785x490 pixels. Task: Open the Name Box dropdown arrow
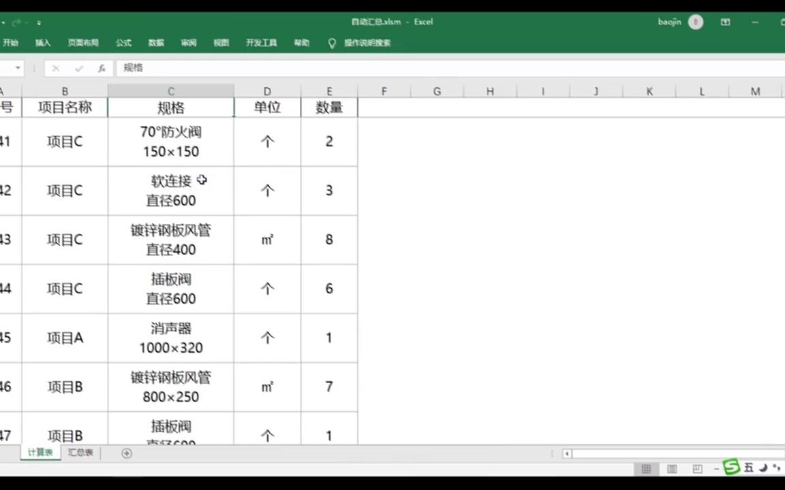coord(16,68)
